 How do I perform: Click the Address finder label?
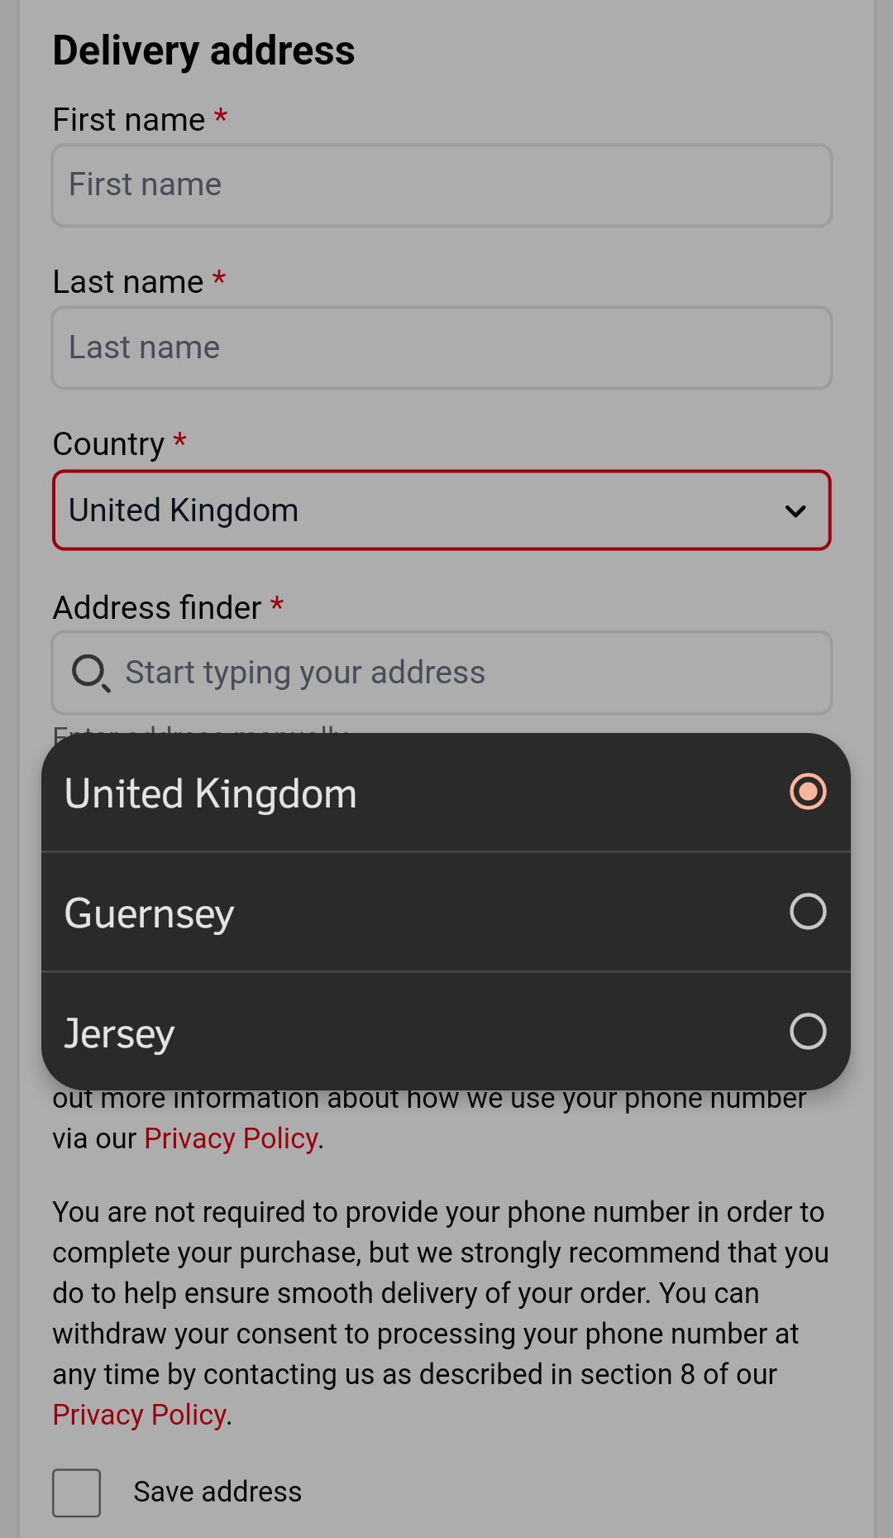pyautogui.click(x=157, y=608)
